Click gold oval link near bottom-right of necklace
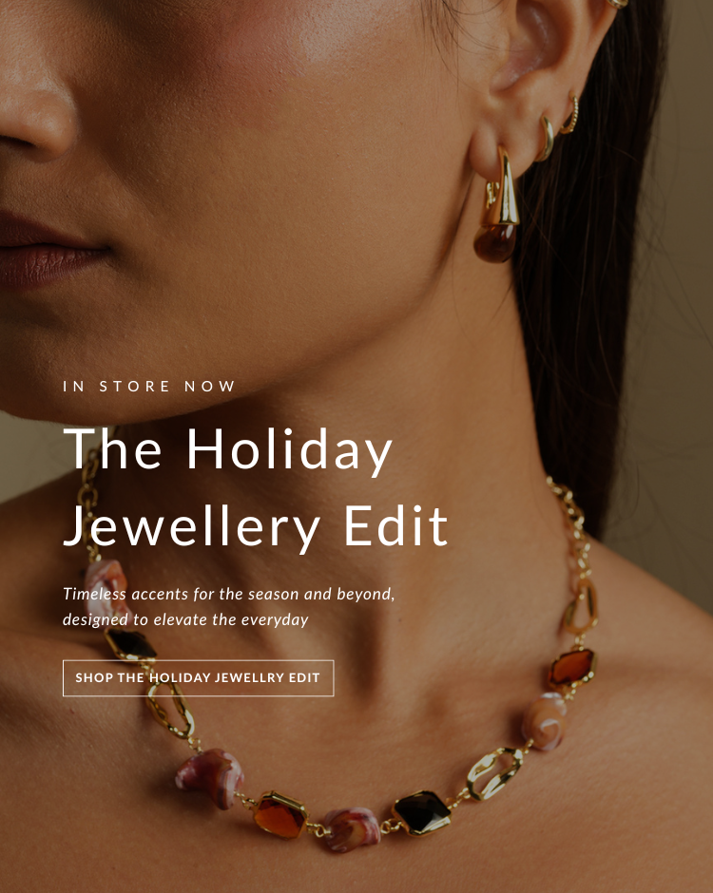 pos(494,773)
